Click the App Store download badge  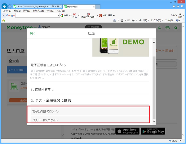coord(127,131)
